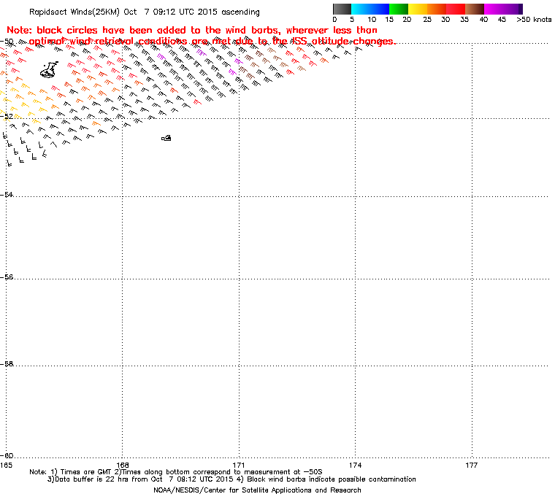
Task: Click the -54 latitude axis label
Action: [7, 195]
